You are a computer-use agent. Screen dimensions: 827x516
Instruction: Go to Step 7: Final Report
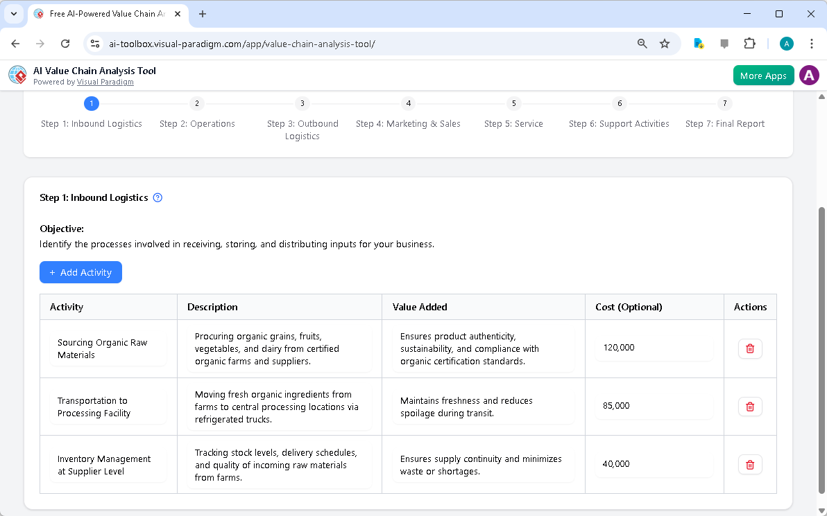pos(724,103)
